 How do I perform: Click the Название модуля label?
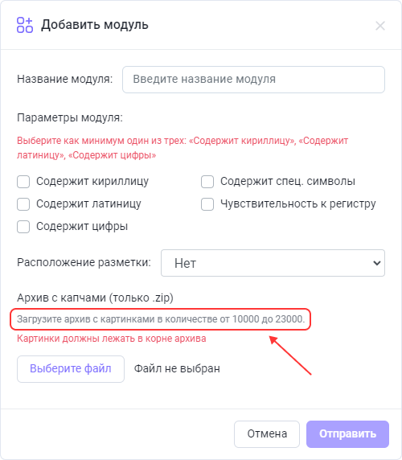pos(65,79)
